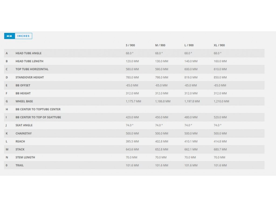276x207 pixels.
Task: Select wheel base value 1,197.8 MM
Action: tap(192, 101)
